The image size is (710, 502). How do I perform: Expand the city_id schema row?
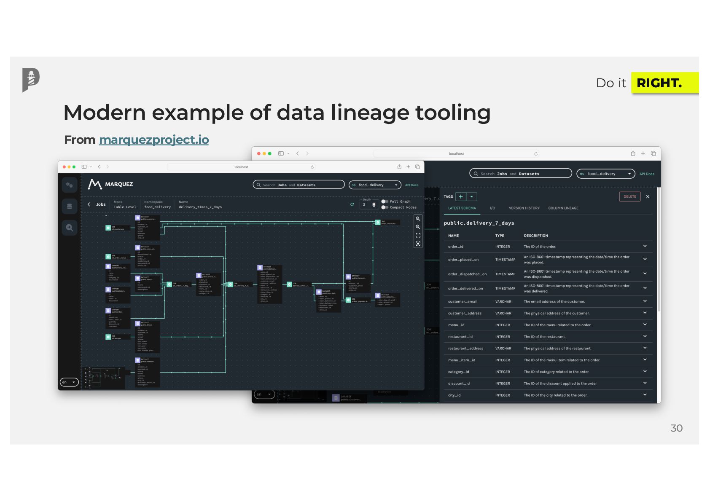(x=645, y=395)
